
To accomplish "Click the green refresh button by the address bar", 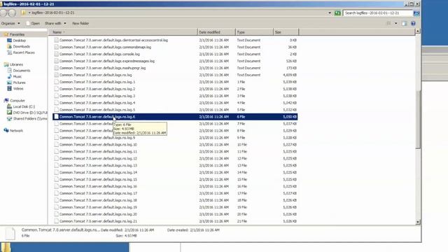I will pos(337,13).
